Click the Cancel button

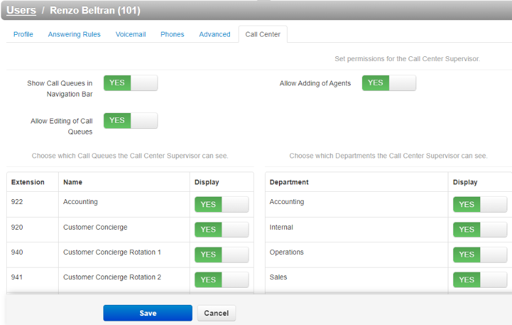[216, 313]
